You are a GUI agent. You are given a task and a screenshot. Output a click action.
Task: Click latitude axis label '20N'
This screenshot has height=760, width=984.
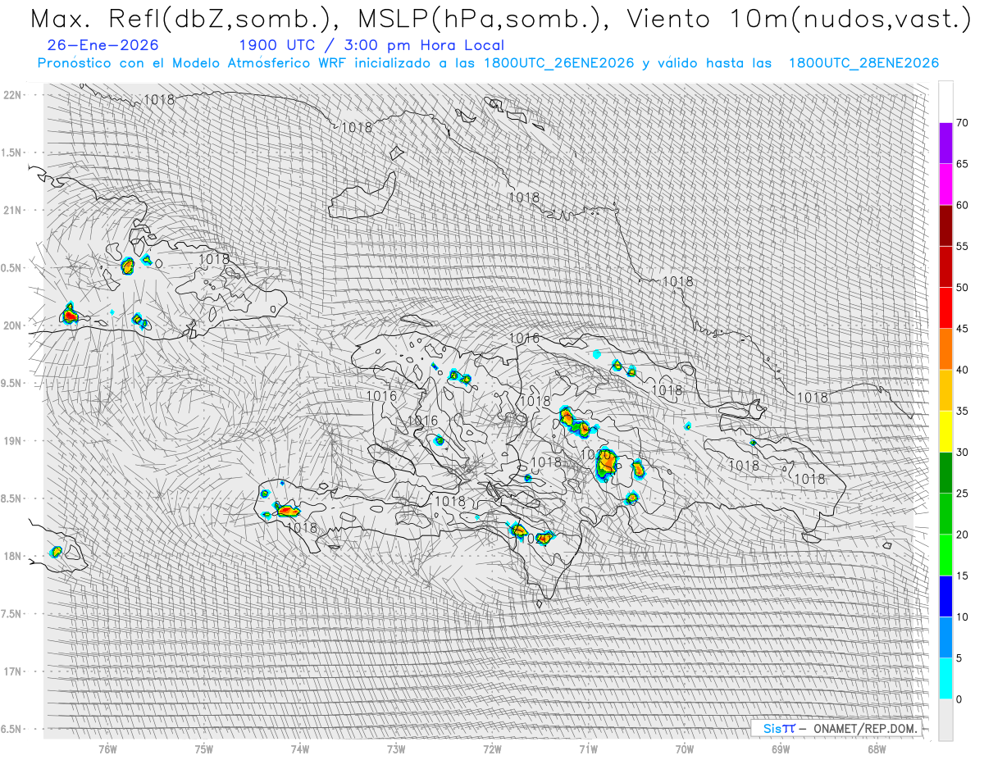pos(11,325)
